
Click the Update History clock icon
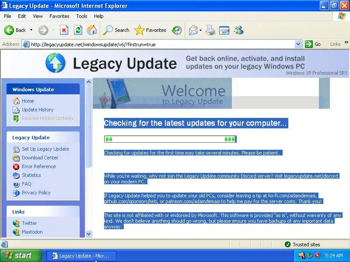point(16,110)
